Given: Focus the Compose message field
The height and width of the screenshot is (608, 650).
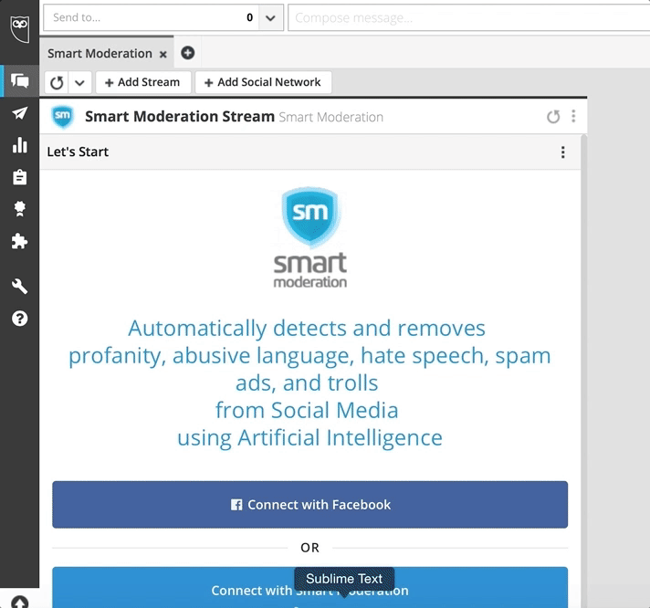Looking at the screenshot, I should point(469,18).
